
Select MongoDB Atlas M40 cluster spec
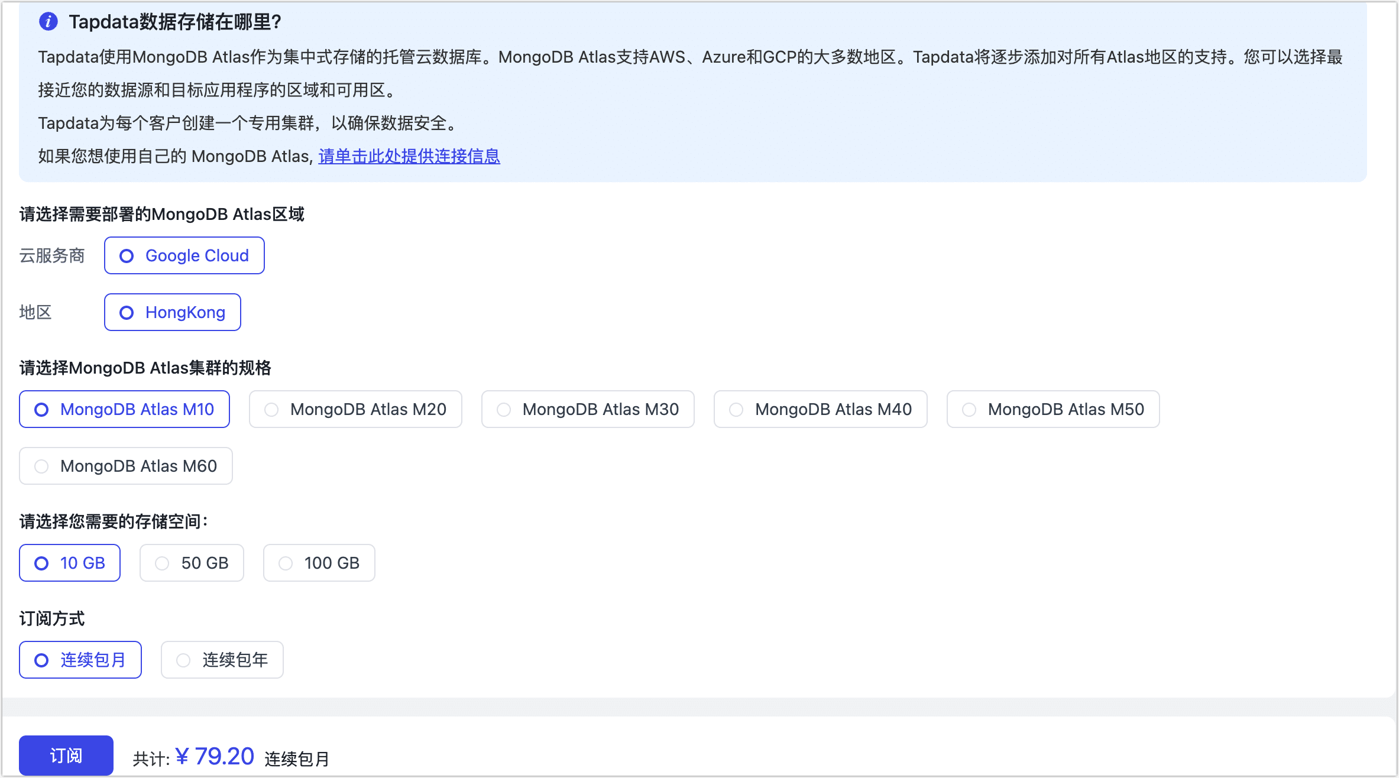[820, 409]
